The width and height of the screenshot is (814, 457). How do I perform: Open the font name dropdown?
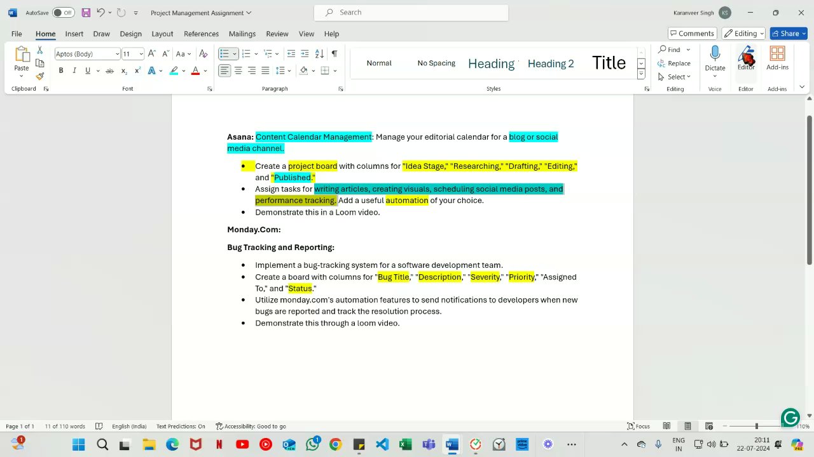tap(117, 54)
